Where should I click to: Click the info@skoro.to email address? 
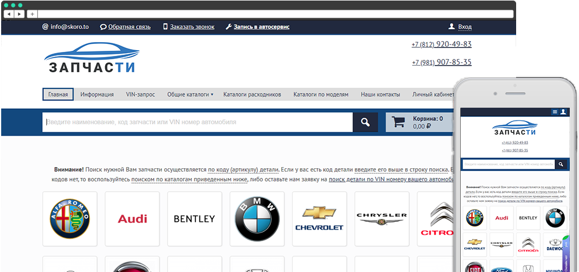click(x=70, y=27)
